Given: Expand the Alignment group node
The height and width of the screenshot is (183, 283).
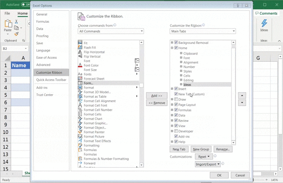Looking at the screenshot, I should pyautogui.click(x=181, y=62).
